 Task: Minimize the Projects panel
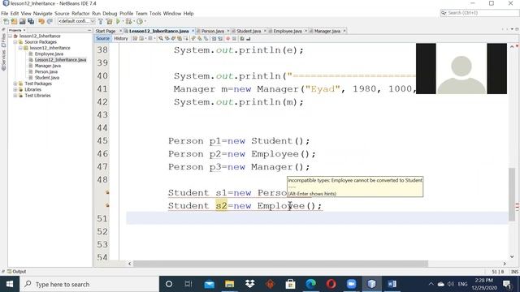point(89,30)
